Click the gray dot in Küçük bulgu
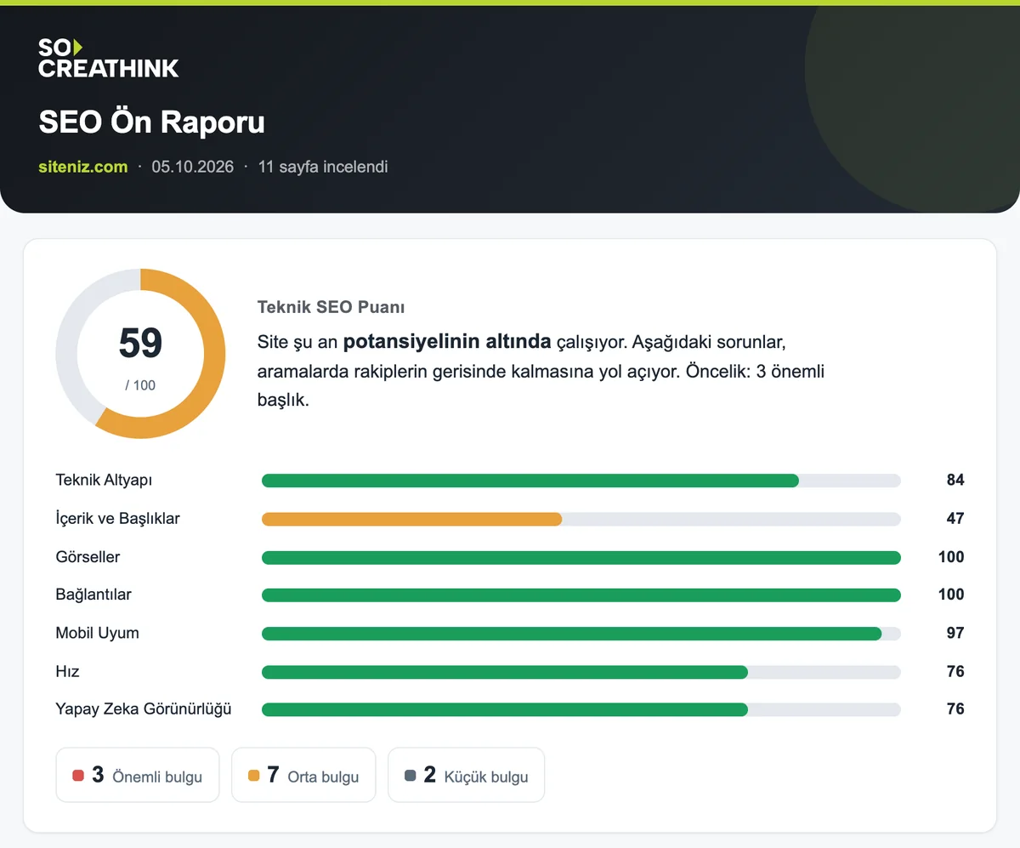Screen dimensions: 1020x848 [410, 776]
